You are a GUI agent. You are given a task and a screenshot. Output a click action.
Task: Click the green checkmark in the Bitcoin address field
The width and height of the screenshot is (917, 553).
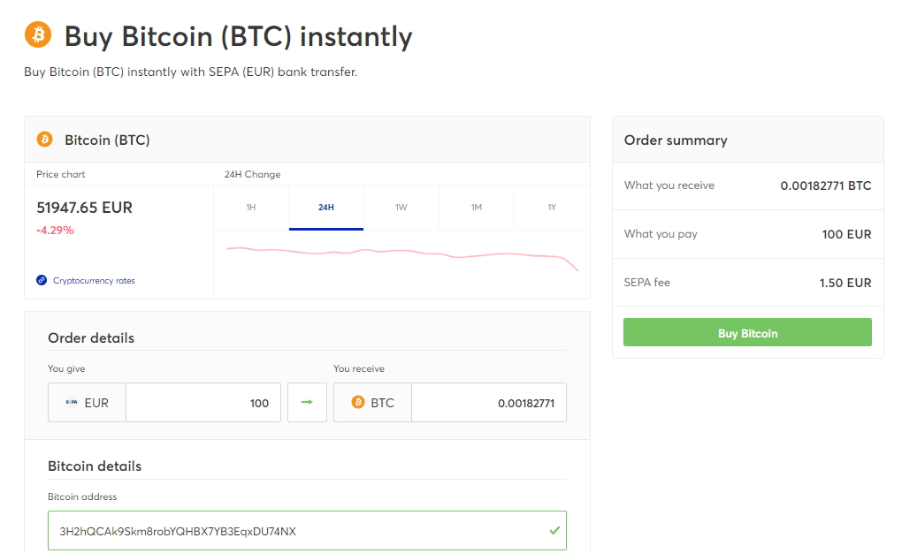click(x=554, y=530)
